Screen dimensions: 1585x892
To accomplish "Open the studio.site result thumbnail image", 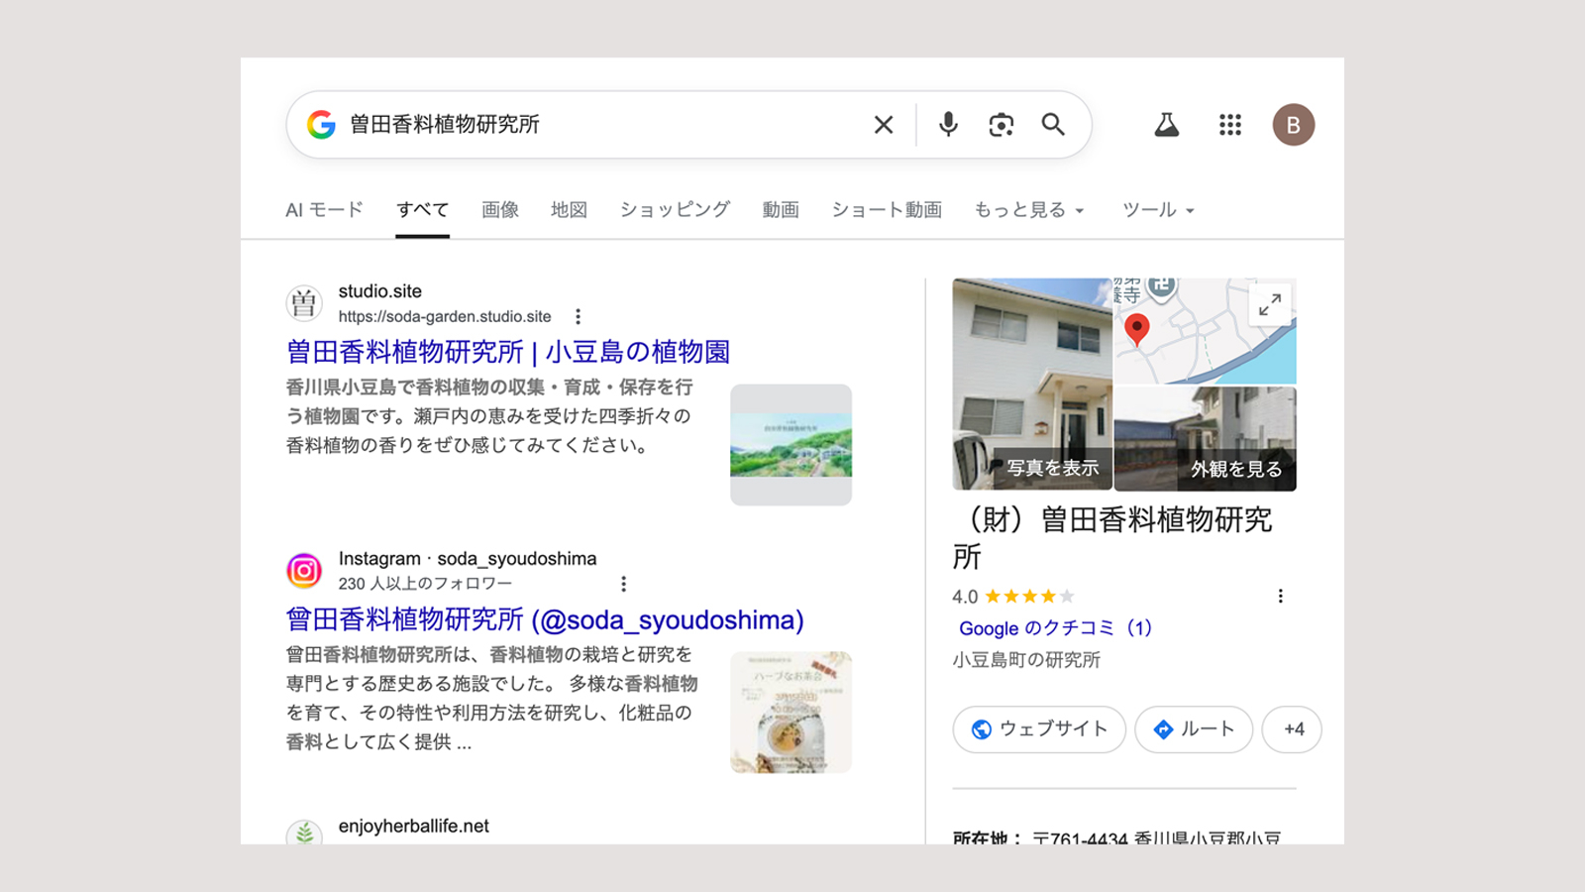I will [791, 445].
